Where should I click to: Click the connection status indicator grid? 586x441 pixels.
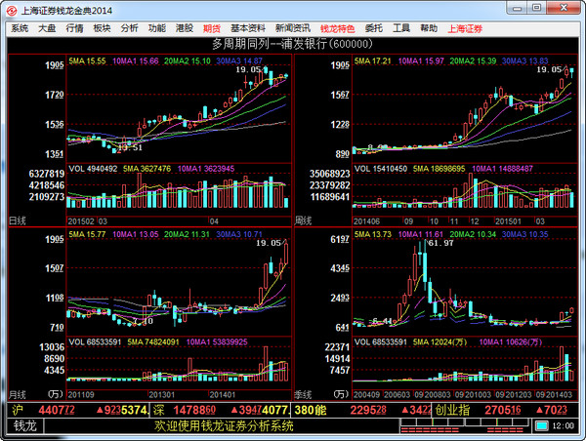click(465, 425)
